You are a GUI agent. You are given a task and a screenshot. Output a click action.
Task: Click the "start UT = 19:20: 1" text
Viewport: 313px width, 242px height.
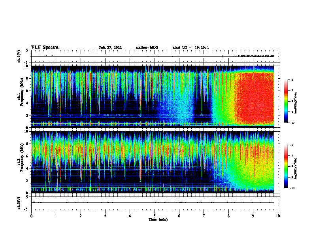191,47
